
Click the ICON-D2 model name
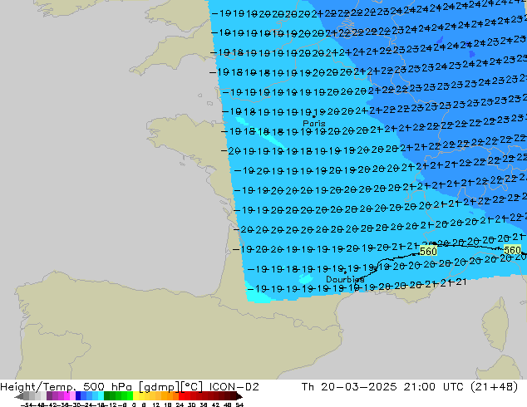pyautogui.click(x=234, y=387)
